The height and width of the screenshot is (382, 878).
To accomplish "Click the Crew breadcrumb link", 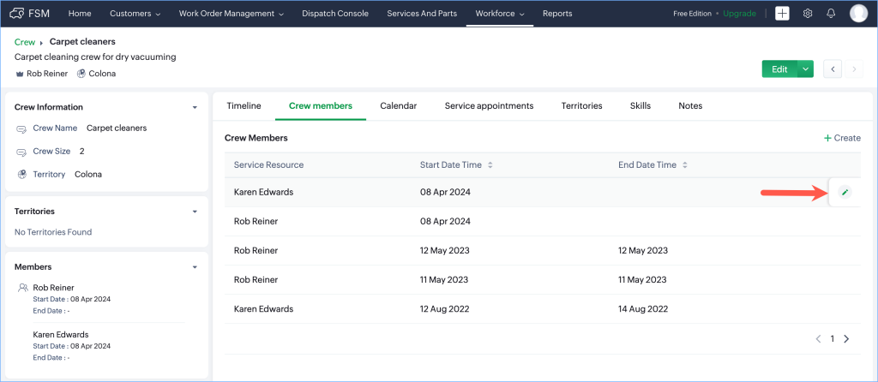I will pos(24,42).
